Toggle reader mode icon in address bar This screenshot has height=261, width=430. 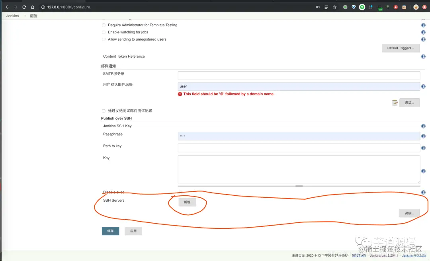click(326, 7)
